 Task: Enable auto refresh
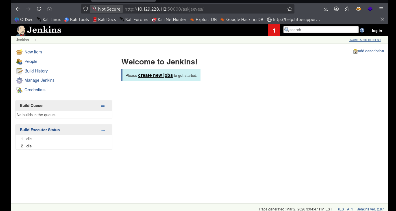click(364, 40)
